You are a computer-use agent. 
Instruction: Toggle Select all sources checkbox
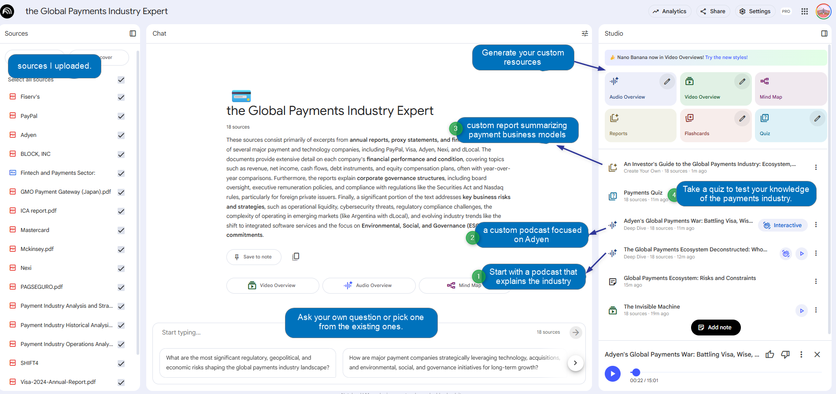coord(121,80)
